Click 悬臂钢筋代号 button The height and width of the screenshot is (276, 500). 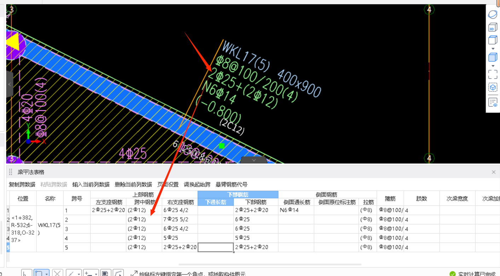point(232,185)
